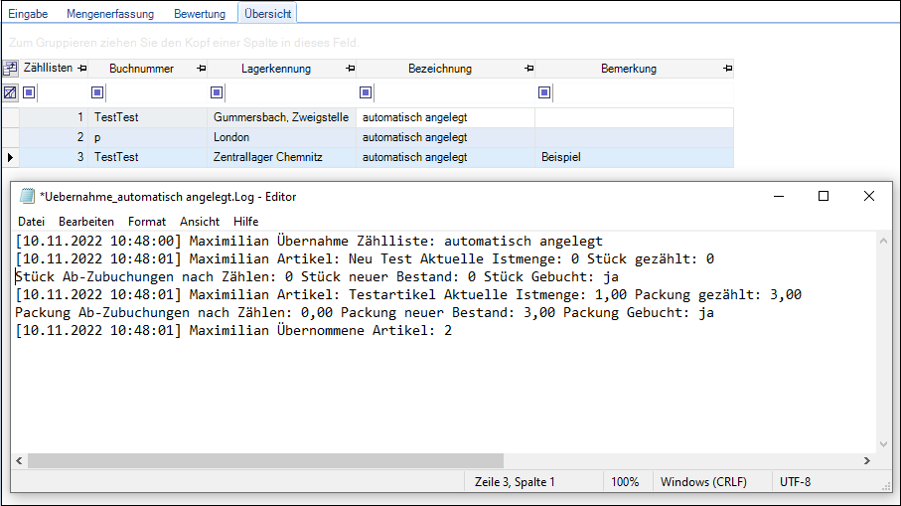The height and width of the screenshot is (506, 901).
Task: Open the Format menu in Editor
Action: [147, 221]
